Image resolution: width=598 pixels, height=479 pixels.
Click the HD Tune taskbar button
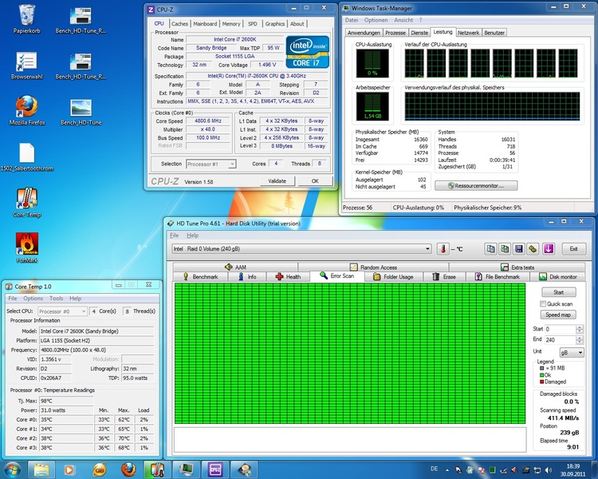245,469
